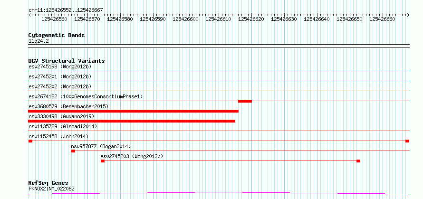This screenshot has width=423, height=199.
Task: Click the chr11:125426552..125426667 region label
Action: [66, 10]
